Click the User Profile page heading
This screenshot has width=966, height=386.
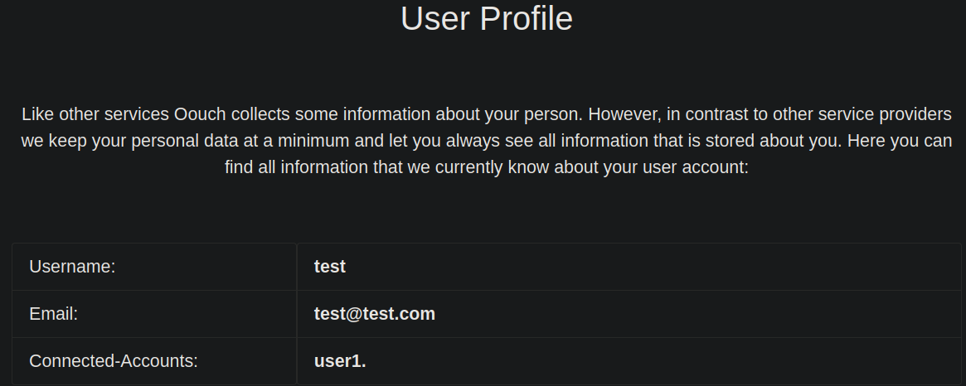[x=486, y=18]
